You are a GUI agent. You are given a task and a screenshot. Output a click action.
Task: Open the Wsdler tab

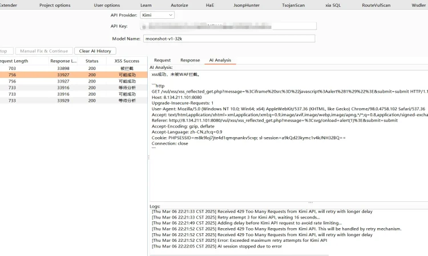coord(418,5)
